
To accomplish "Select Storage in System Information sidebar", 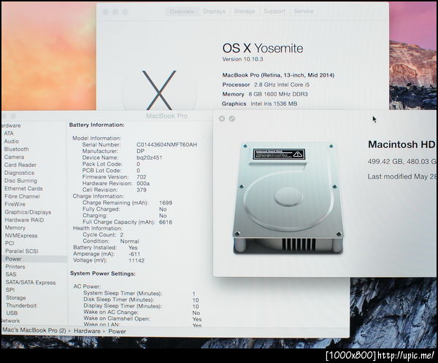I will [x=16, y=297].
